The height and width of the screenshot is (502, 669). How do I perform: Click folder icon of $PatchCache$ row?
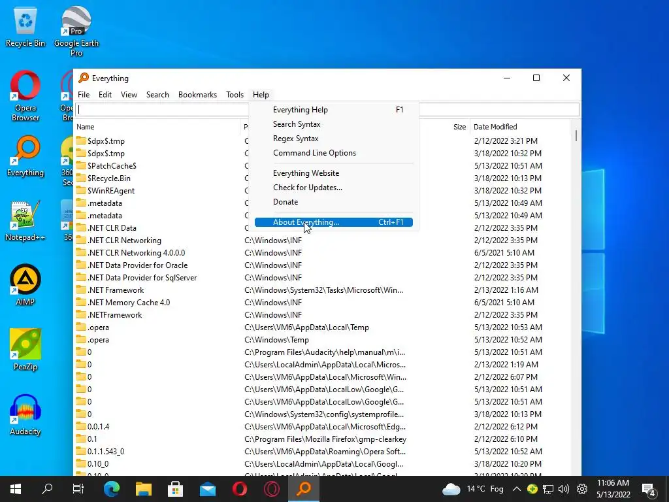pyautogui.click(x=81, y=165)
